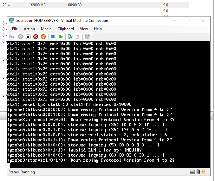Click the 00:00:30 uptime cell in background
Screen dimensions: 215x181
pos(75,5)
